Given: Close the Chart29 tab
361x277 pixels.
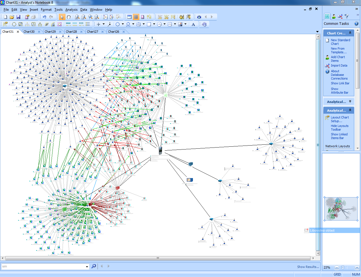Looking at the screenshot, I should [x=60, y=32].
